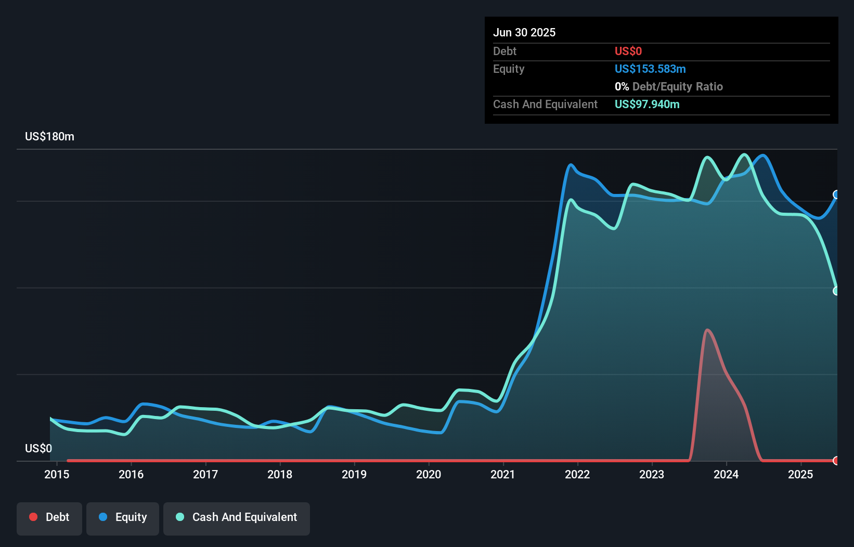Toggle the Equity series via its blue legend dot
This screenshot has height=547, width=854.
103,517
